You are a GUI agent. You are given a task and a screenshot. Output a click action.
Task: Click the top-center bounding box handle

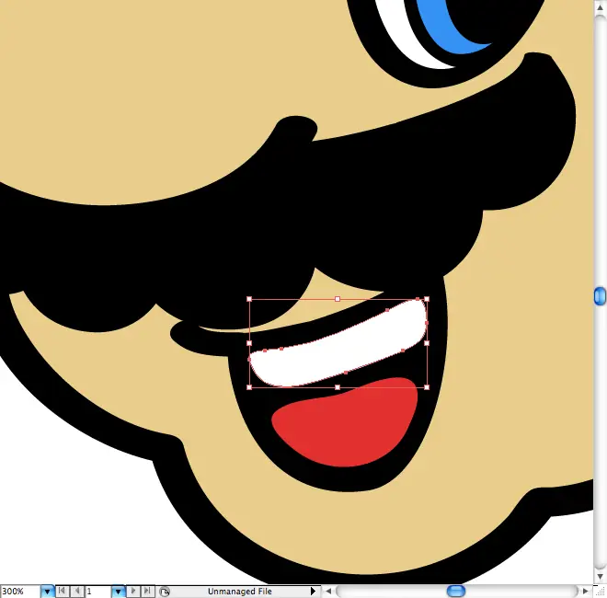pyautogui.click(x=338, y=299)
